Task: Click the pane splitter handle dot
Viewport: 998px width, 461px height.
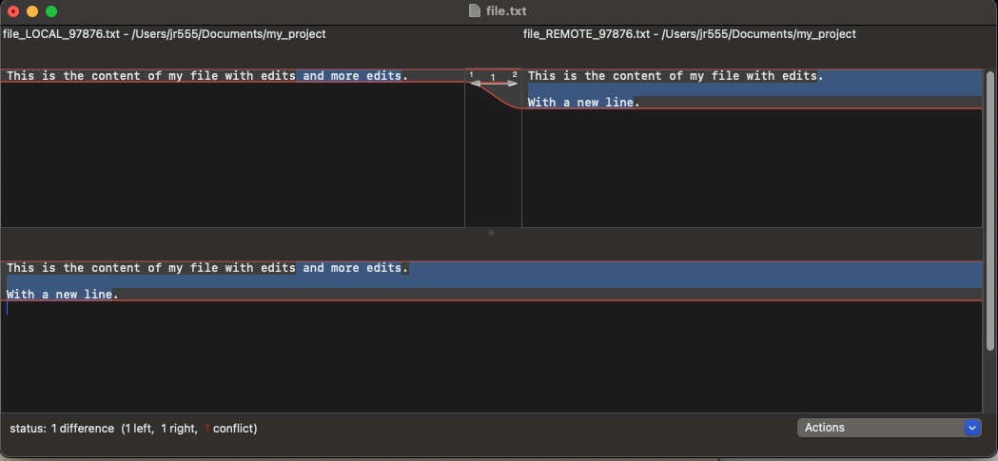Action: coord(491,232)
